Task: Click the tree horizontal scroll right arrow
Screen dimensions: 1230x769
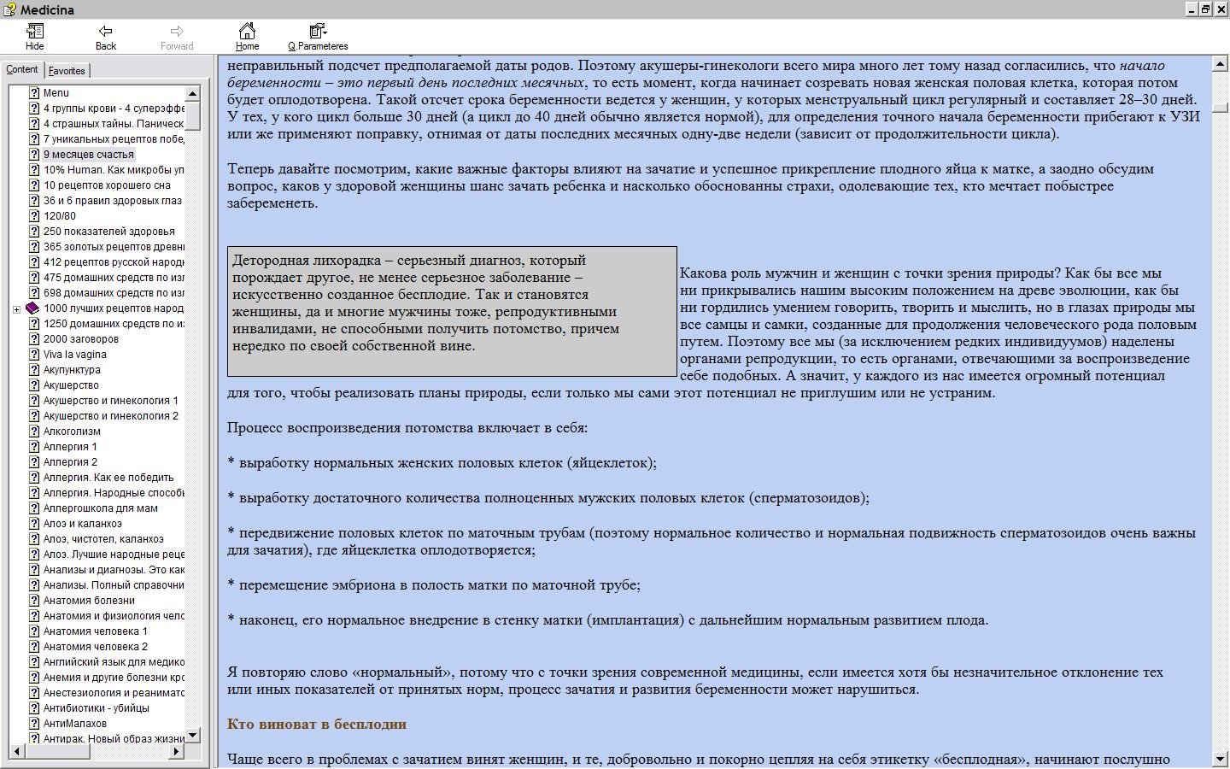Action: [x=176, y=751]
